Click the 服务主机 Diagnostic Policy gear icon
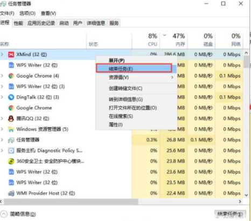Screen dimensions: 251x221 tap(11, 150)
